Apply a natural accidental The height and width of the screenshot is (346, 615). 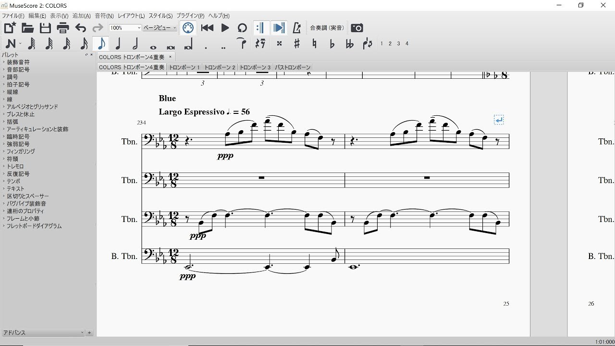(x=314, y=44)
